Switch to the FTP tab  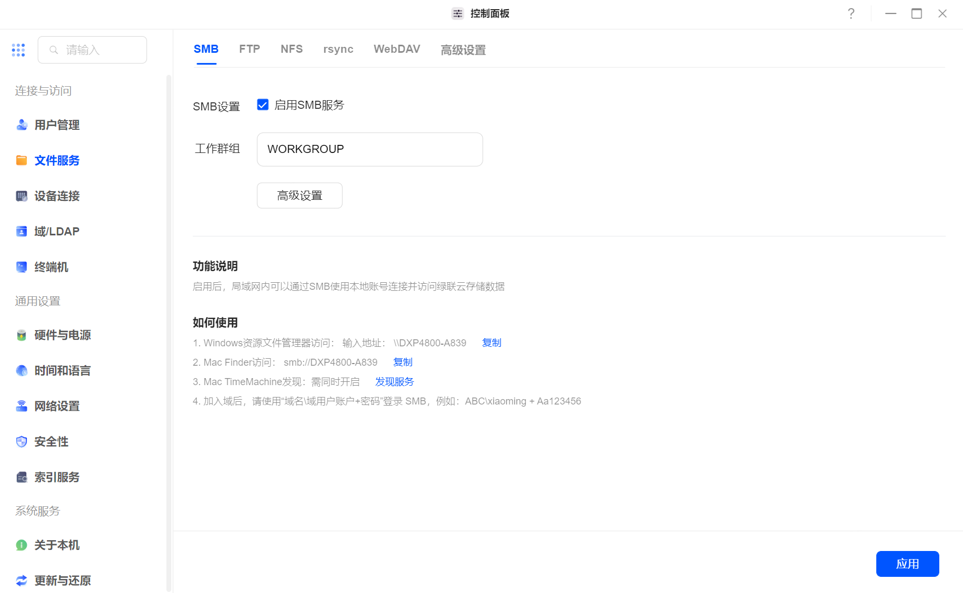pos(249,49)
